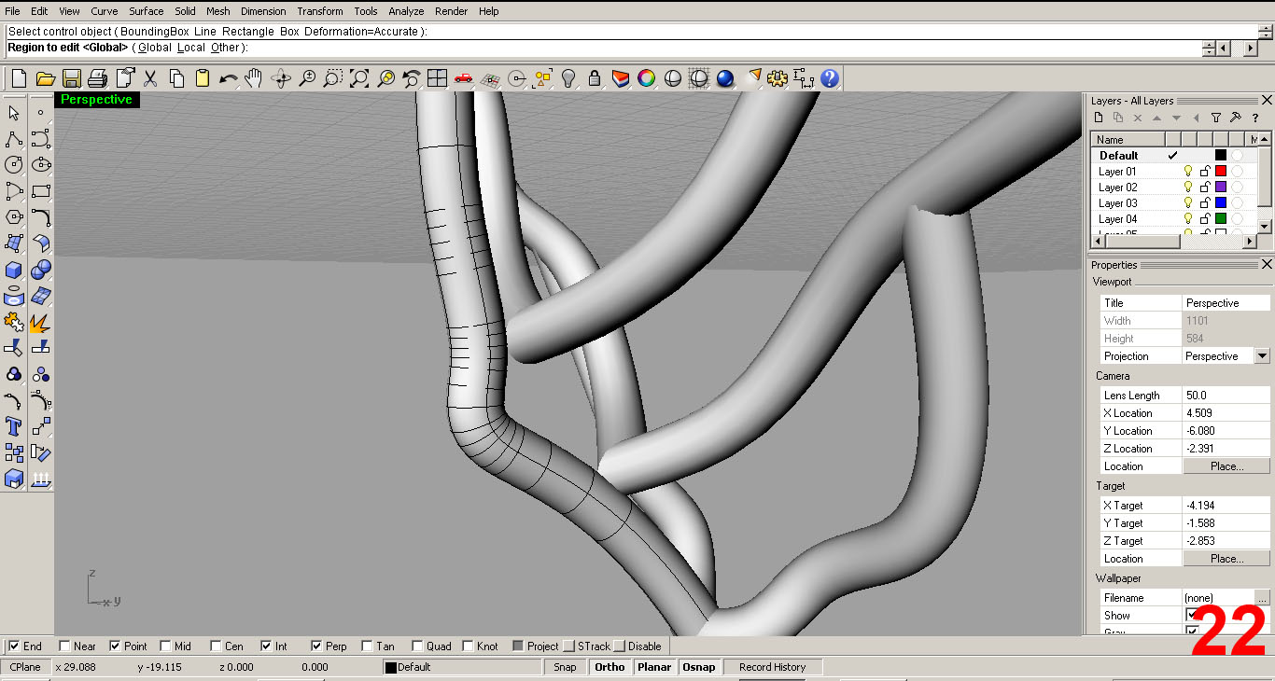This screenshot has height=681, width=1275.
Task: Click Layer 02 purple color swatch
Action: (x=1220, y=188)
